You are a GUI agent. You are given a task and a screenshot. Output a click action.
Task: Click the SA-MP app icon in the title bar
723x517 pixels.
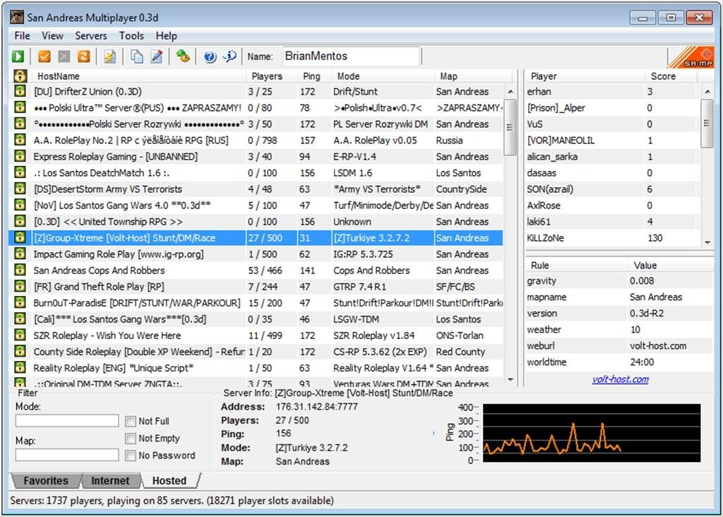(x=17, y=17)
